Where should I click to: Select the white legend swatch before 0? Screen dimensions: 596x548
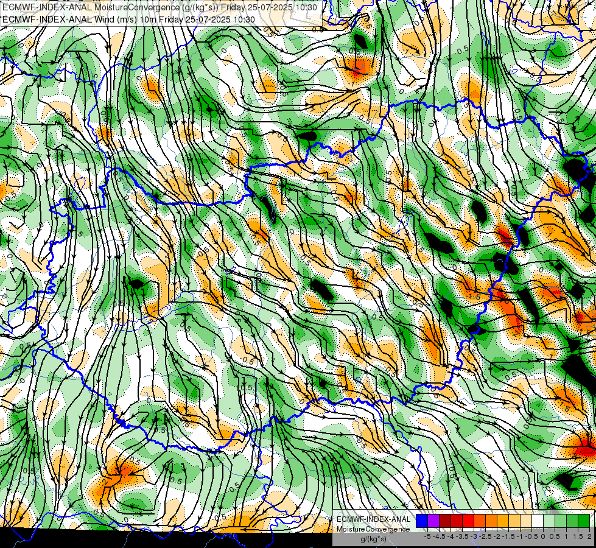[538, 521]
